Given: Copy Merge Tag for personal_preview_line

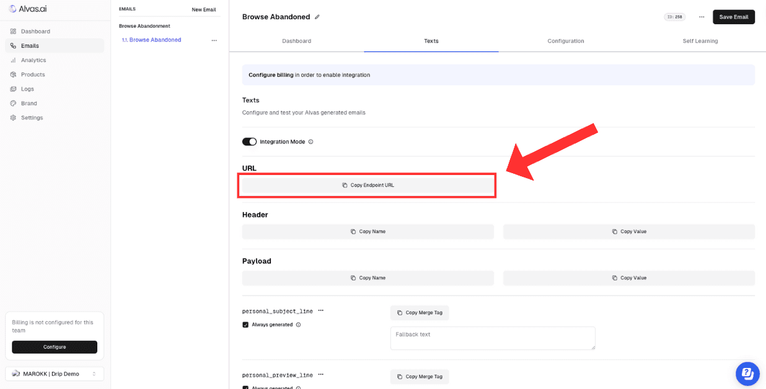Looking at the screenshot, I should (x=420, y=376).
